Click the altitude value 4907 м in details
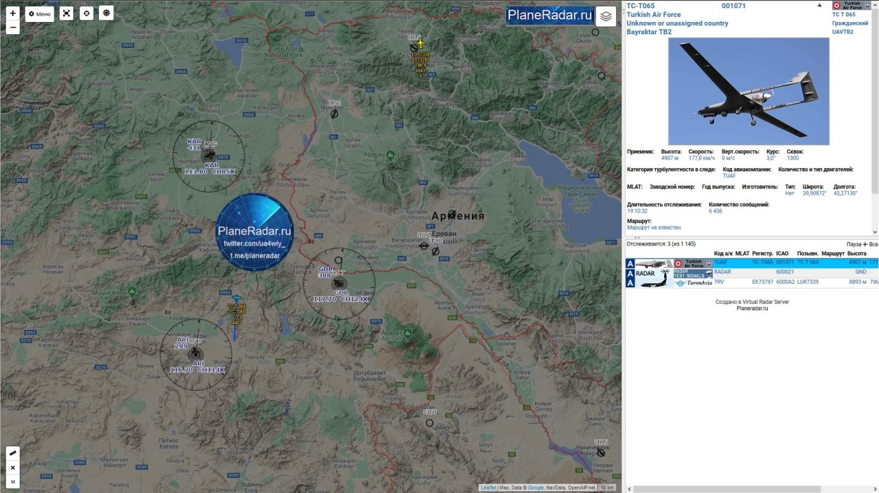This screenshot has width=879, height=493. 671,158
